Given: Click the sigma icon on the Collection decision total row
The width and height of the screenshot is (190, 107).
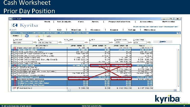Looking at the screenshot, I should click(15, 81).
